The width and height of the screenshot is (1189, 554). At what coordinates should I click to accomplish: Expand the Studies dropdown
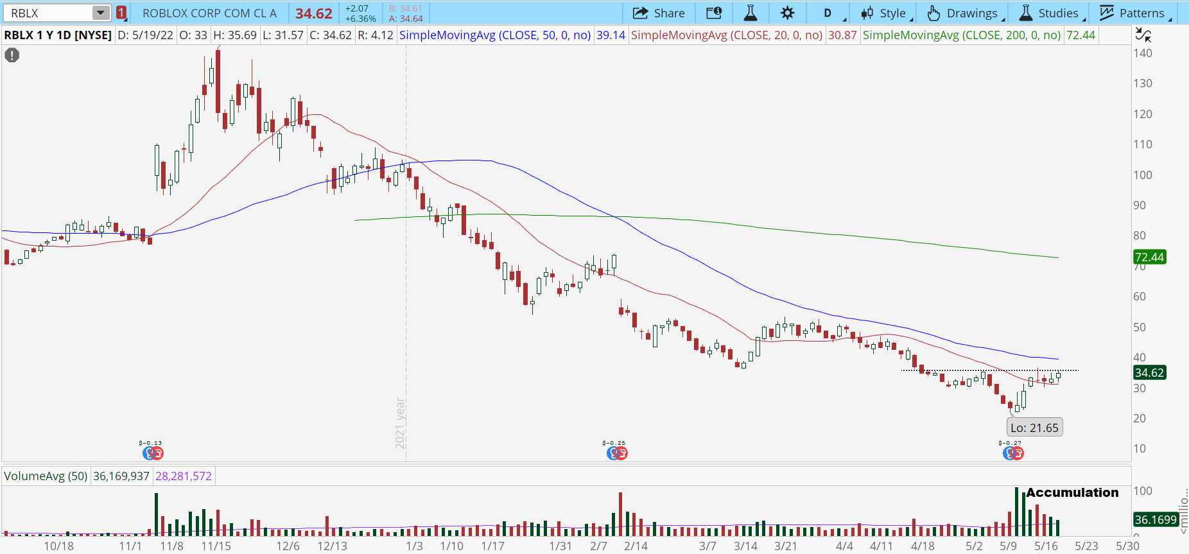click(x=1050, y=13)
